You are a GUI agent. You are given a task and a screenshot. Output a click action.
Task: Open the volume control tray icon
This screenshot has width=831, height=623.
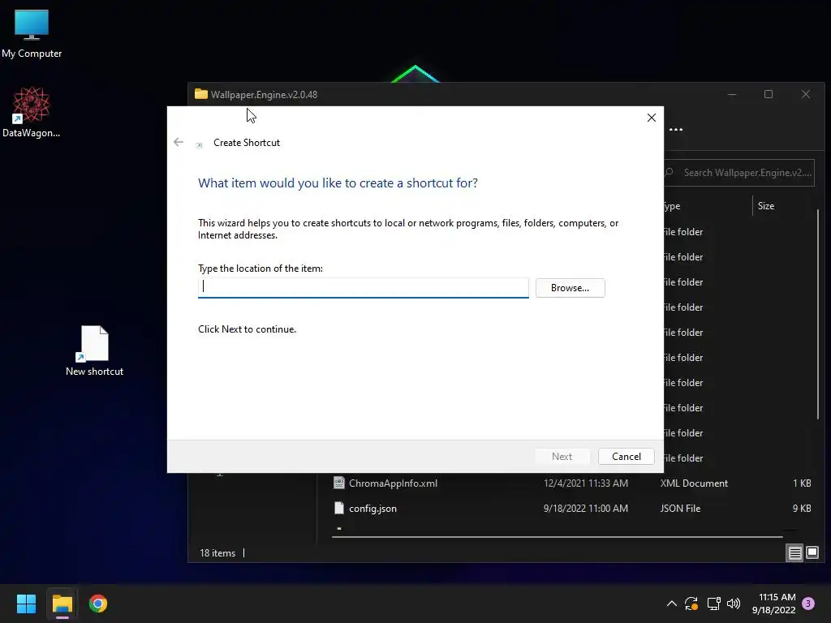pyautogui.click(x=734, y=604)
